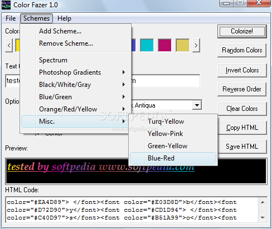Image resolution: width=272 pixels, height=229 pixels.
Task: Click the colored preview text
Action: 101,167
